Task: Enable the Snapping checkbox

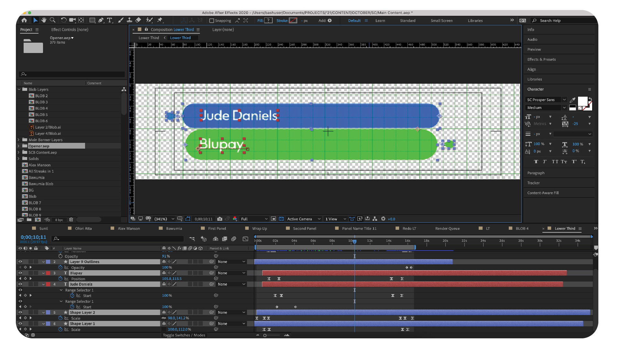Action: tap(212, 21)
